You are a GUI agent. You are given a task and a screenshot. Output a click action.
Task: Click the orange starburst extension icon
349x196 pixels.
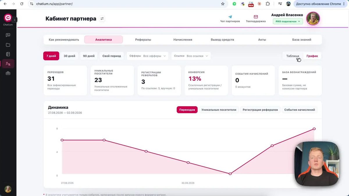(259, 4)
